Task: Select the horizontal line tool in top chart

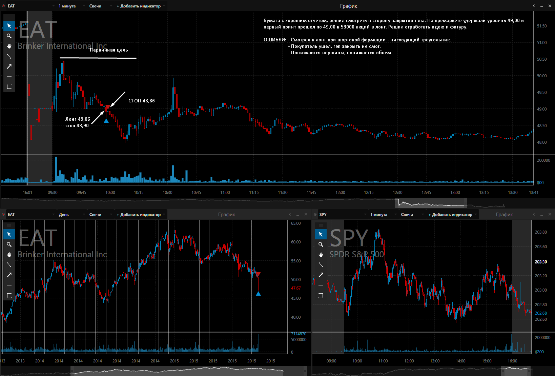Action: (9, 77)
